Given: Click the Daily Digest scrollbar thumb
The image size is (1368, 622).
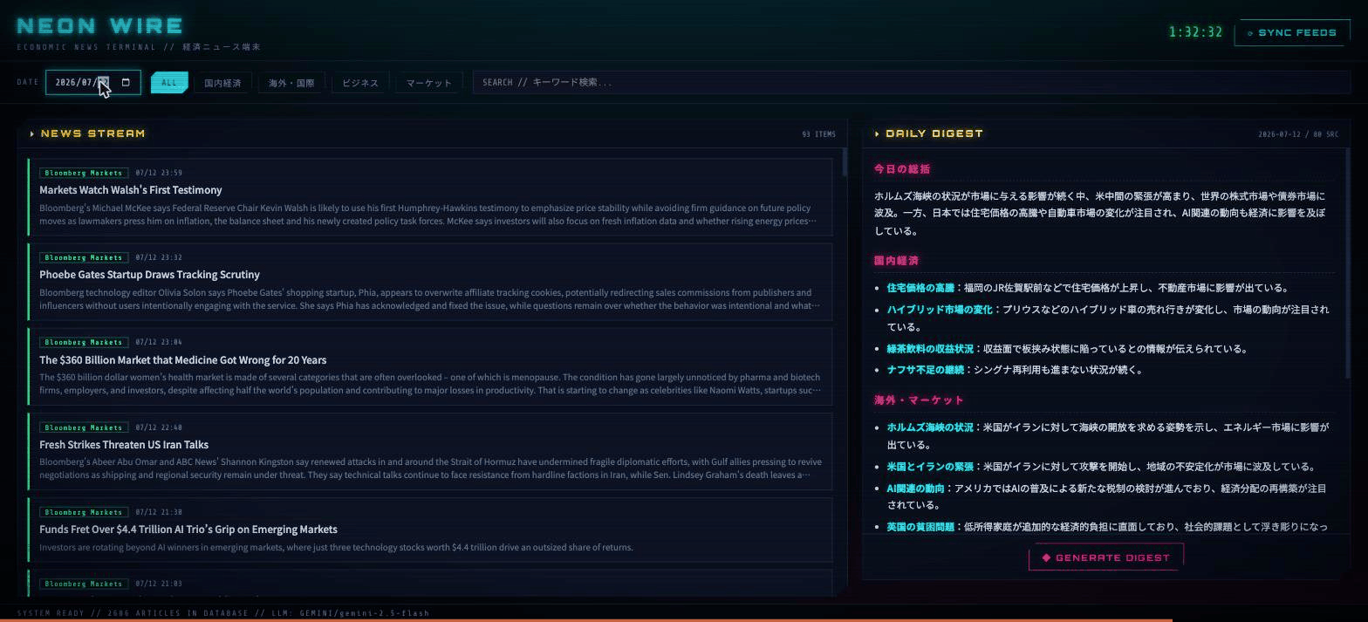Looking at the screenshot, I should point(1348,263).
